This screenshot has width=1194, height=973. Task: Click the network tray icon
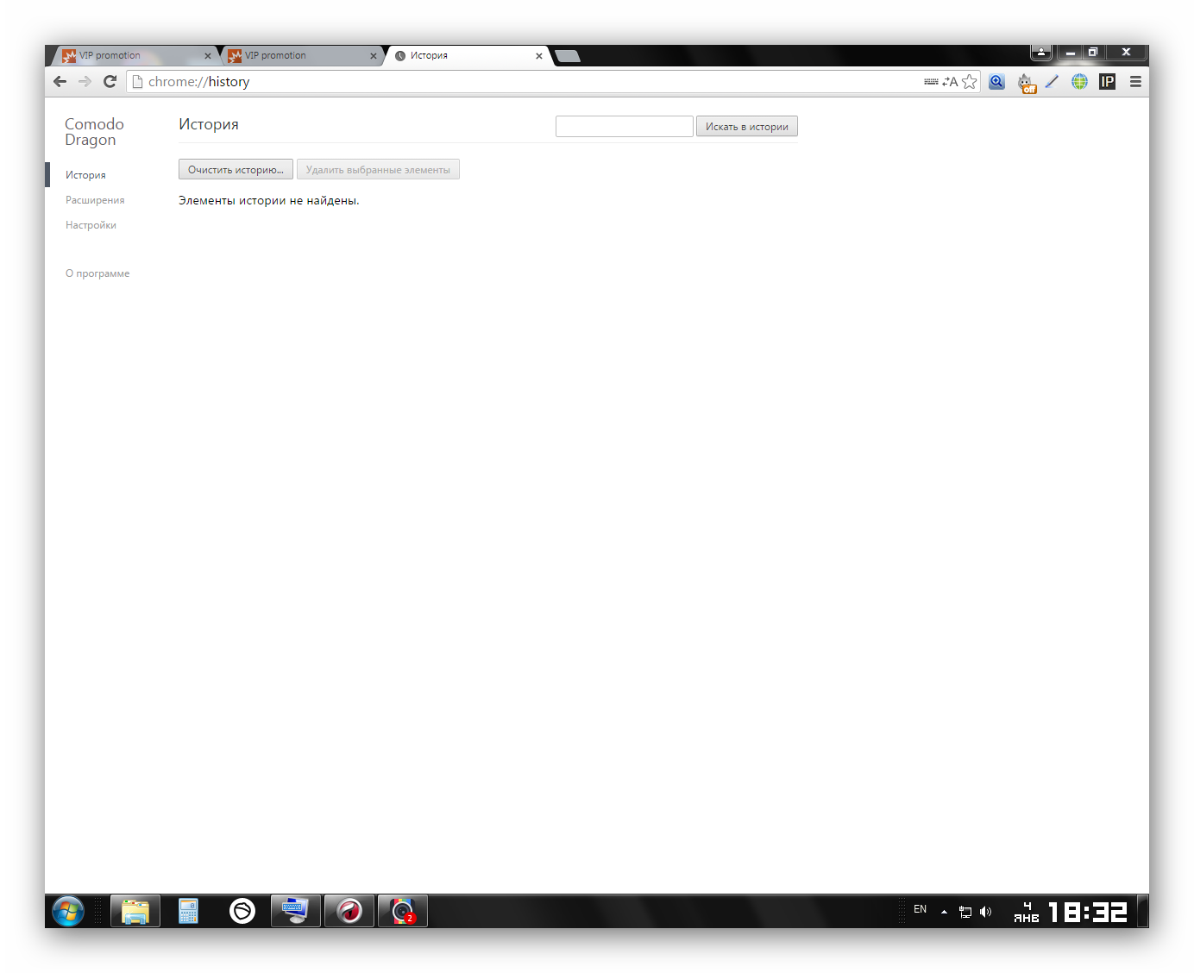coord(965,912)
